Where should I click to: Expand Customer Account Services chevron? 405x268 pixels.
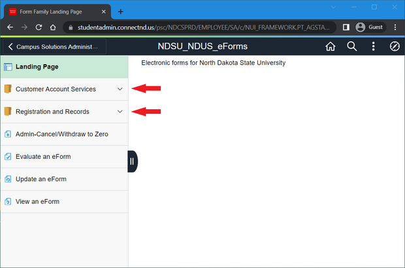click(x=120, y=89)
